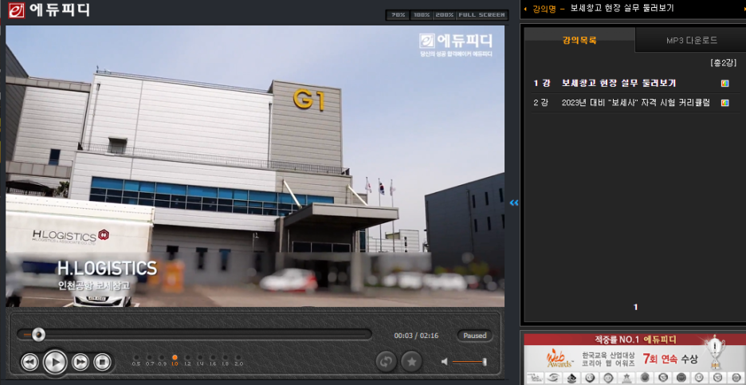Set video size to 100%
Viewport: 746px width, 385px height.
421,15
